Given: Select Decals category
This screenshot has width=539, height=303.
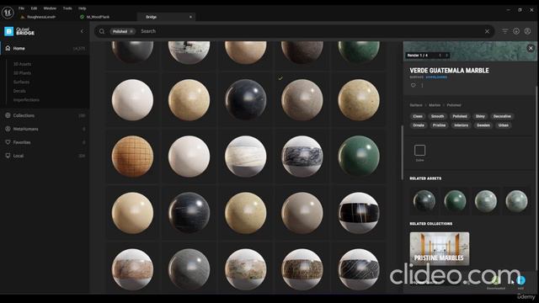Looking at the screenshot, I should pyautogui.click(x=19, y=91).
